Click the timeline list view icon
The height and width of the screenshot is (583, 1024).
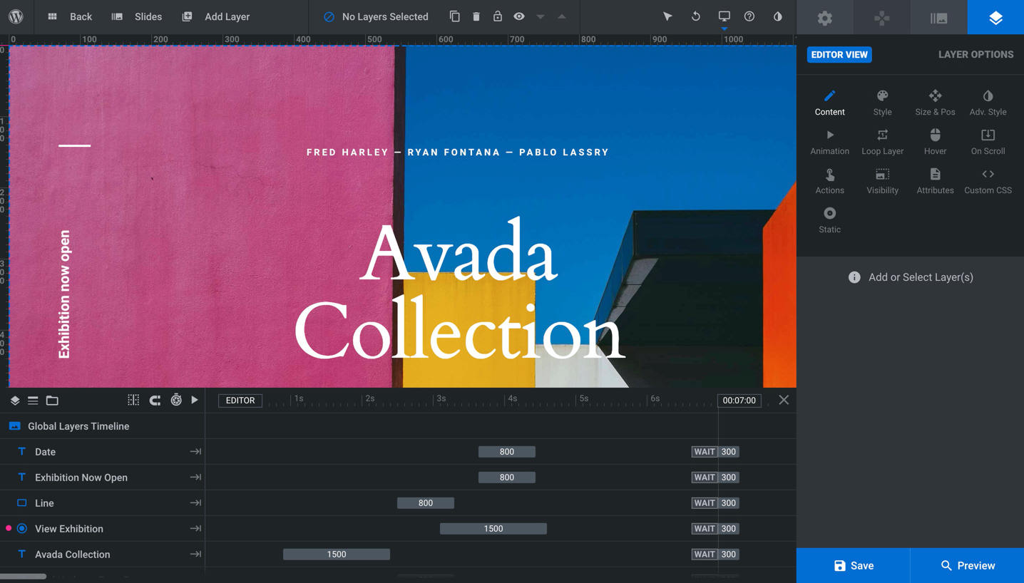33,401
